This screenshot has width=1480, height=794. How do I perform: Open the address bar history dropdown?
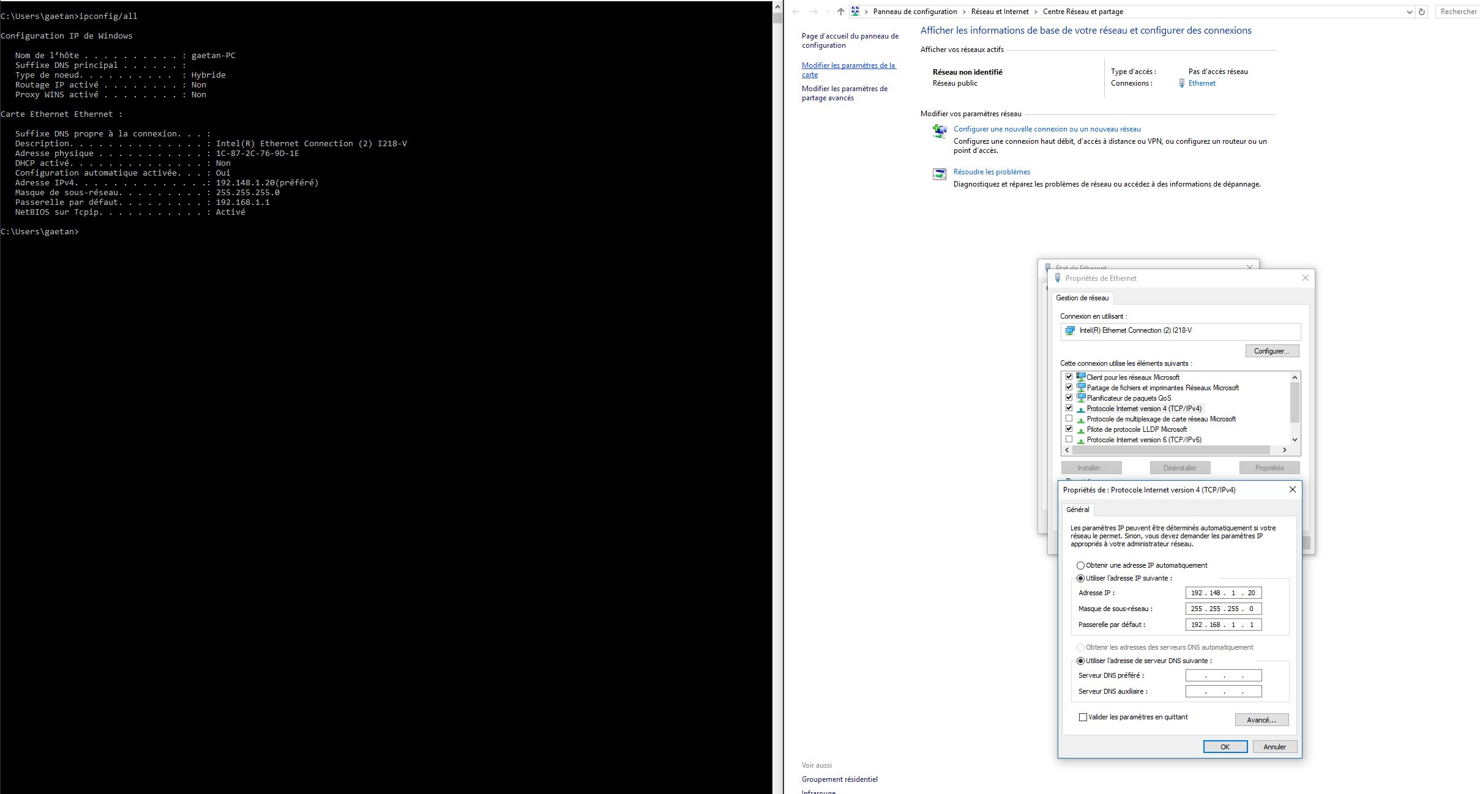coord(1409,12)
